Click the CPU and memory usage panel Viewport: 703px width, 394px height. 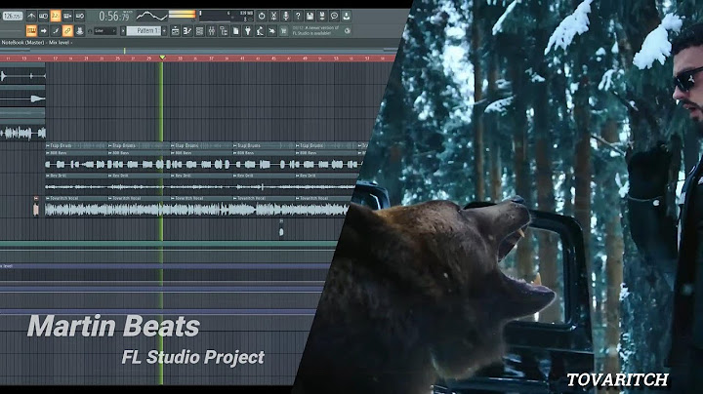(x=227, y=17)
